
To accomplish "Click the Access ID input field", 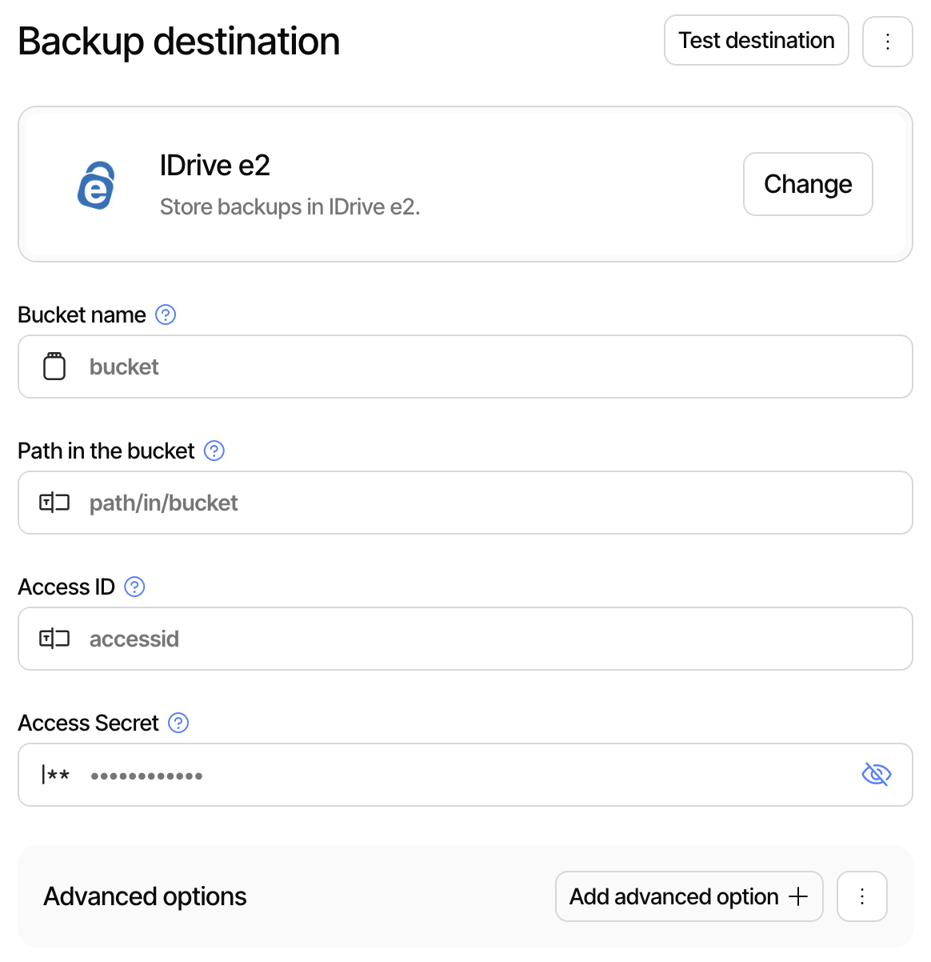I will click(400, 639).
